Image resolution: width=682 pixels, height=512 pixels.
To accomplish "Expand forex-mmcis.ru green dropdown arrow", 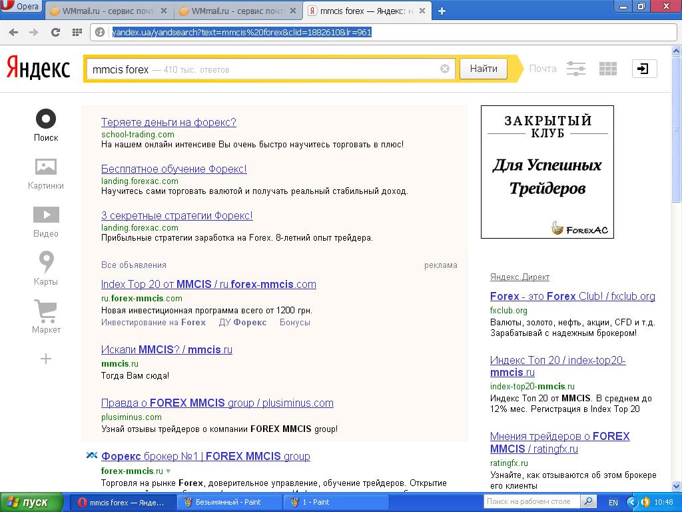I will [x=169, y=471].
